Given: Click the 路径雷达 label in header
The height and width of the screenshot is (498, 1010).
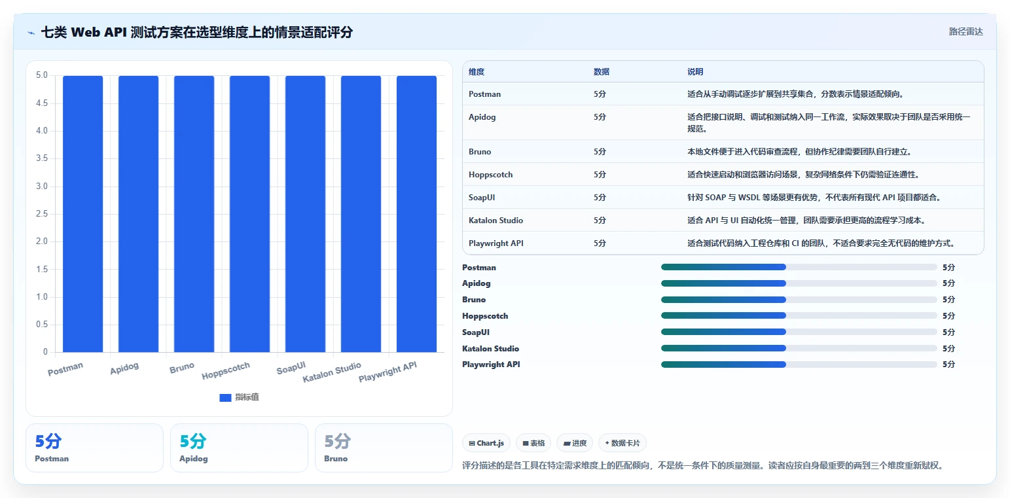Looking at the screenshot, I should [965, 31].
